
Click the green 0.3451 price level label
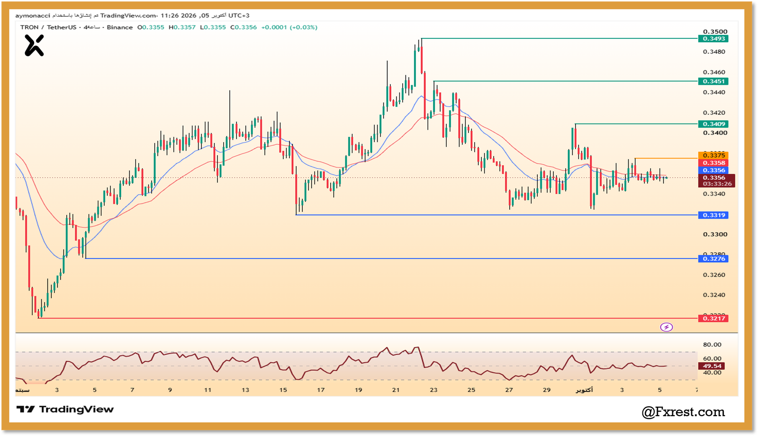pyautogui.click(x=713, y=81)
